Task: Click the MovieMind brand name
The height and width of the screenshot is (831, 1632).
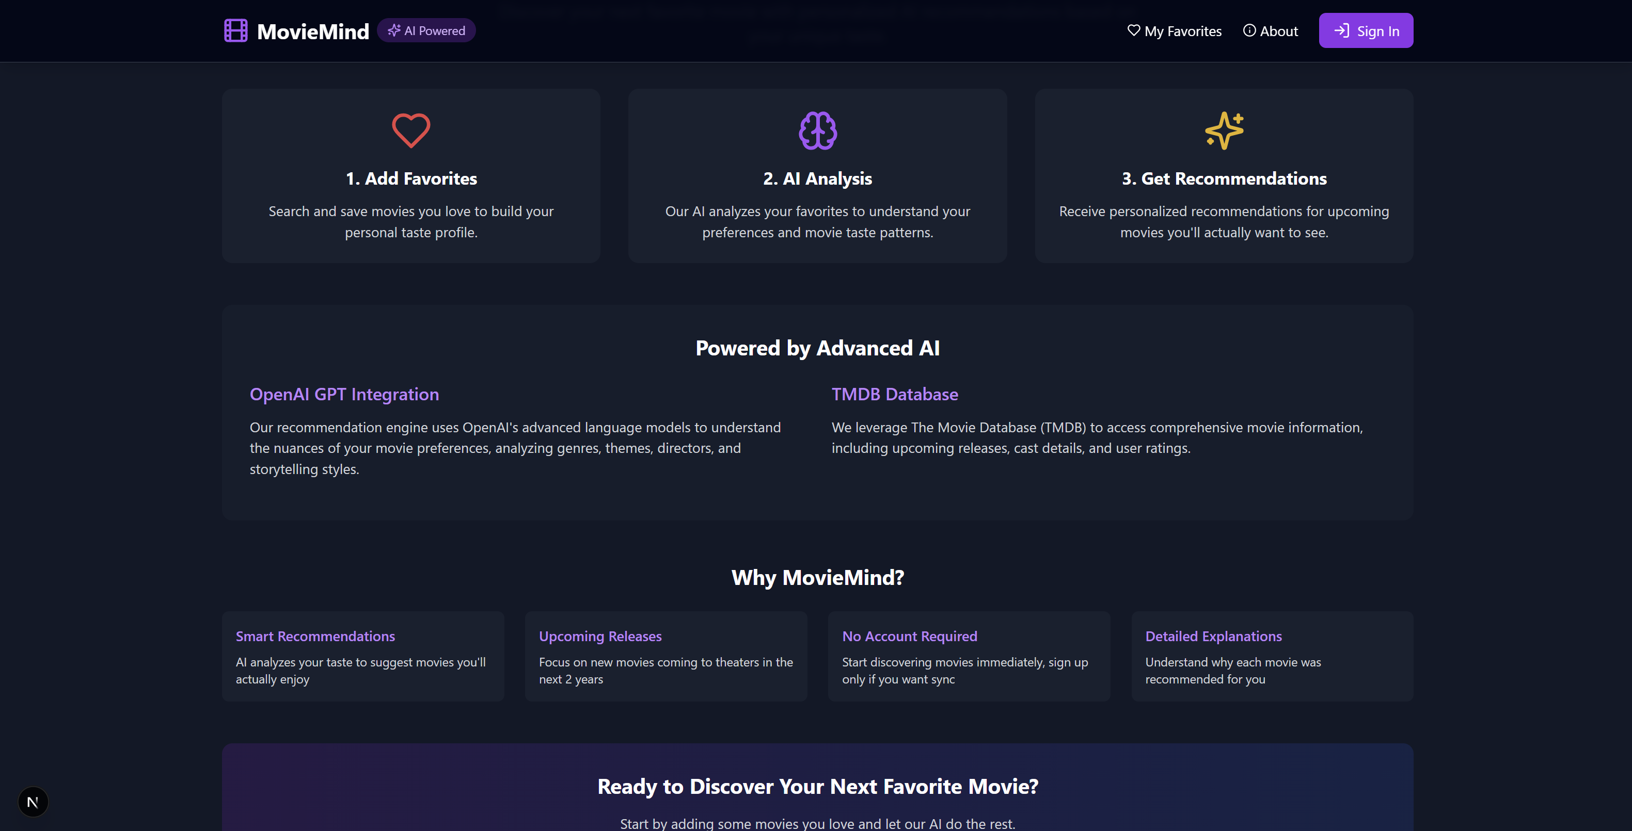Action: tap(312, 31)
